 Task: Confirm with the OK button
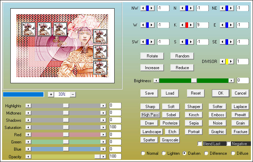click(221, 93)
